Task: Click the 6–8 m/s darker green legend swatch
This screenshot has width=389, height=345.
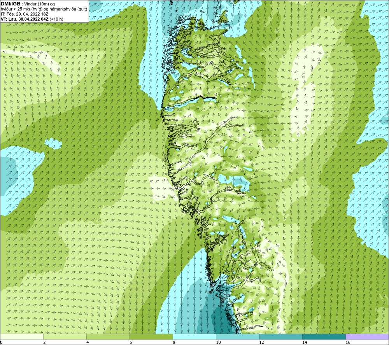Action: coord(151,336)
